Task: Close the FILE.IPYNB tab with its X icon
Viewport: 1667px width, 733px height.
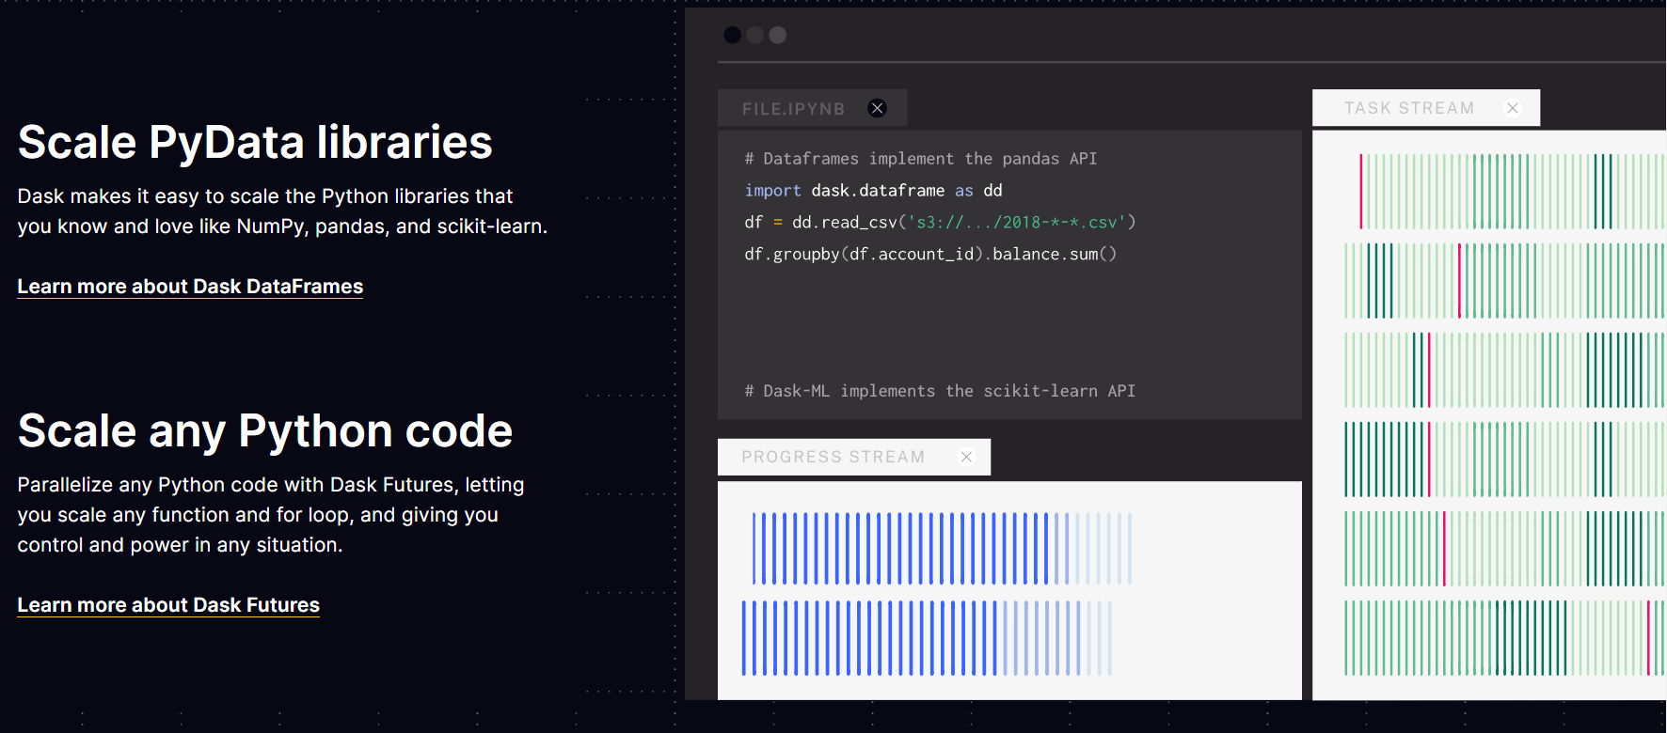Action: pyautogui.click(x=877, y=108)
